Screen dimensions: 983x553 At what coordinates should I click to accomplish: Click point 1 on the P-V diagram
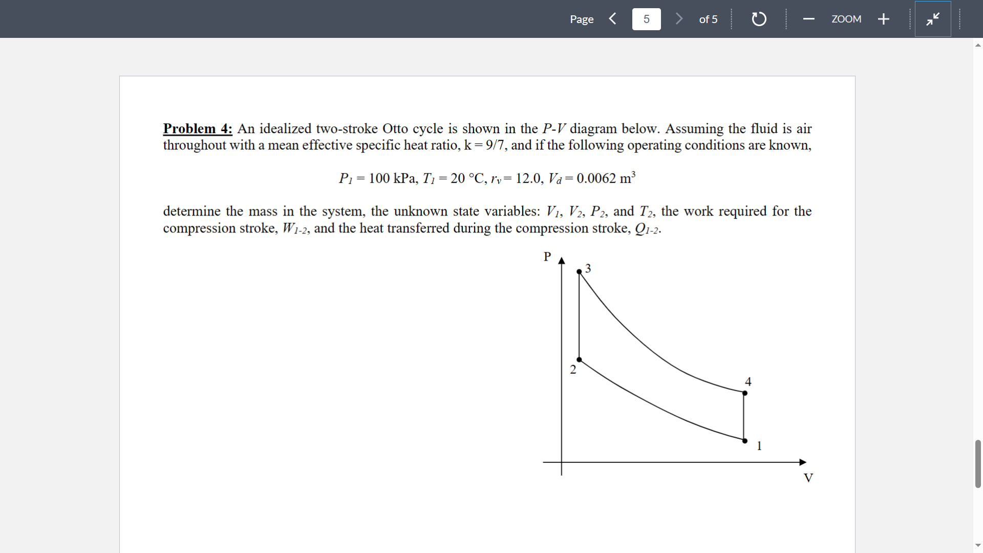click(x=744, y=440)
